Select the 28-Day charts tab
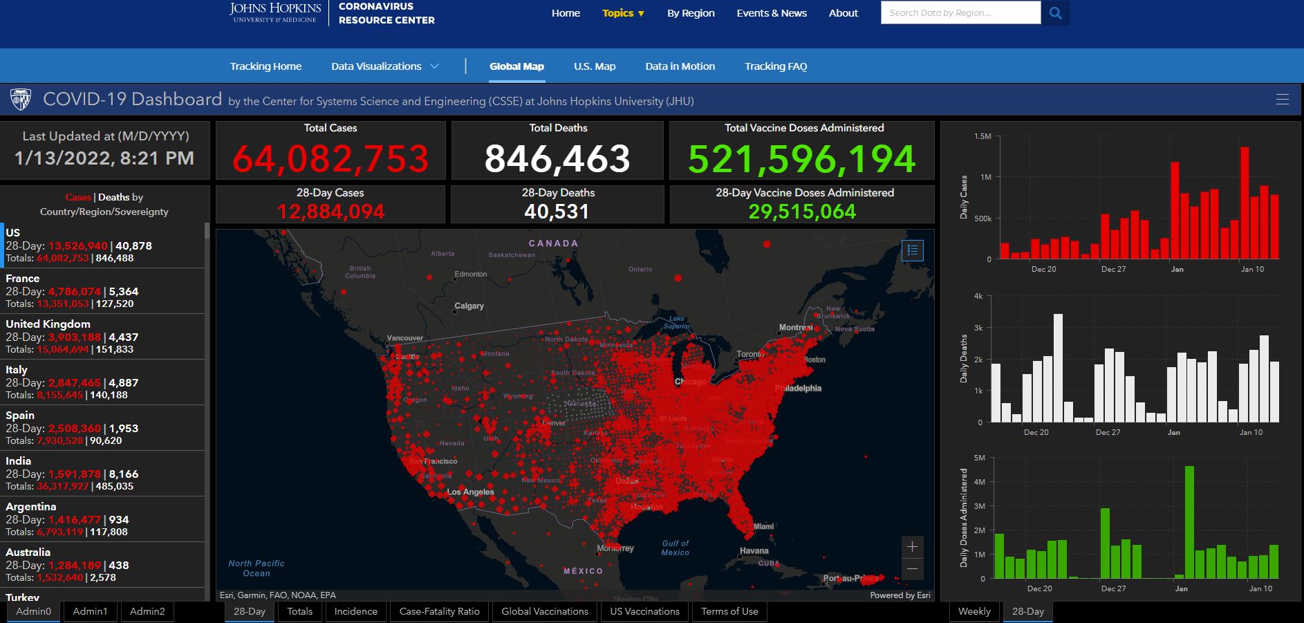This screenshot has width=1304, height=623. coord(1028,611)
